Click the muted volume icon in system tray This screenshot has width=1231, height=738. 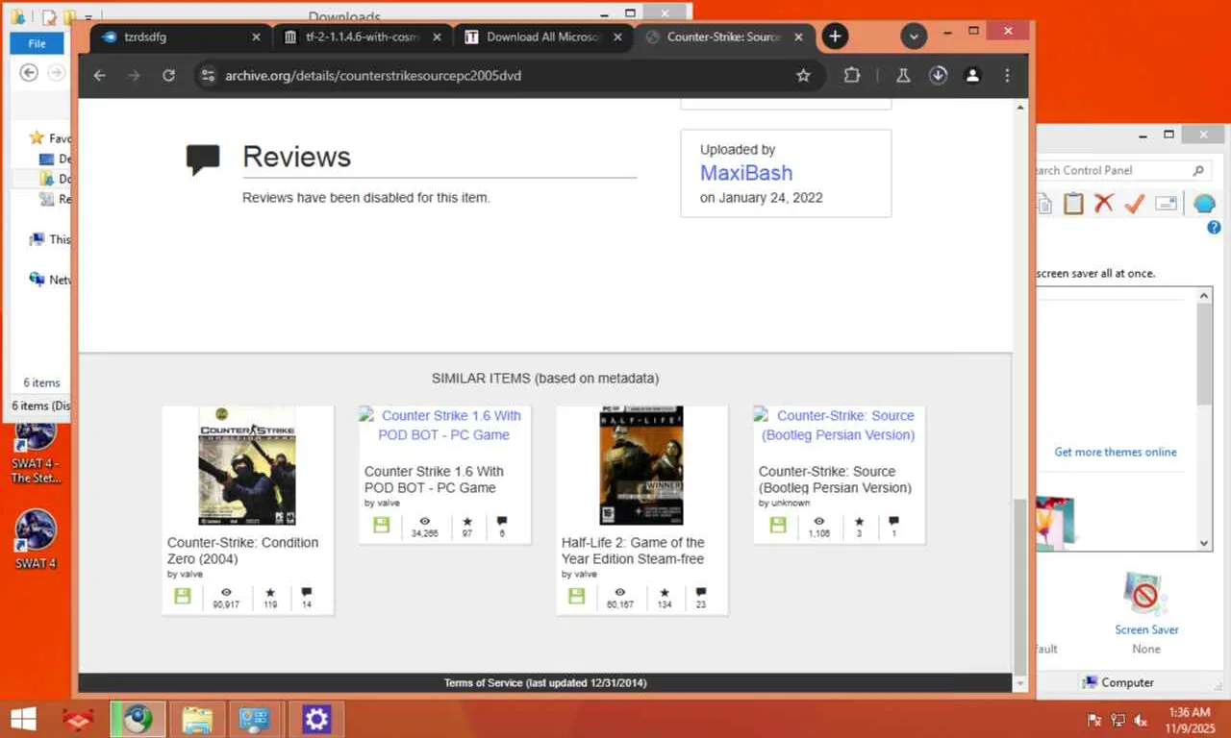pyautogui.click(x=1141, y=720)
